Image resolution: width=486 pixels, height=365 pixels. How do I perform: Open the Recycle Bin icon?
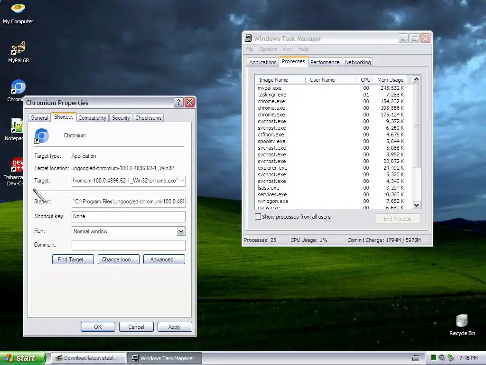[x=462, y=325]
